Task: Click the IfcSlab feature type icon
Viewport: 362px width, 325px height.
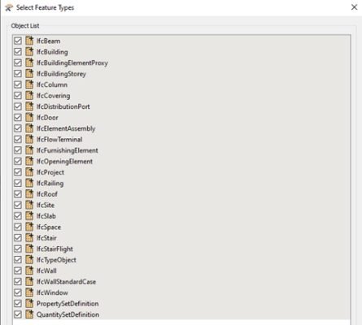Action: tap(29, 216)
